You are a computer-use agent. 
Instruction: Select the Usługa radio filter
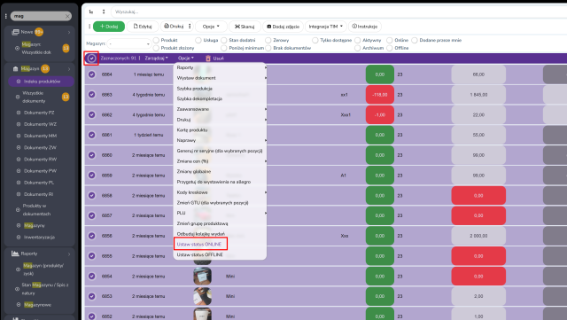point(198,40)
